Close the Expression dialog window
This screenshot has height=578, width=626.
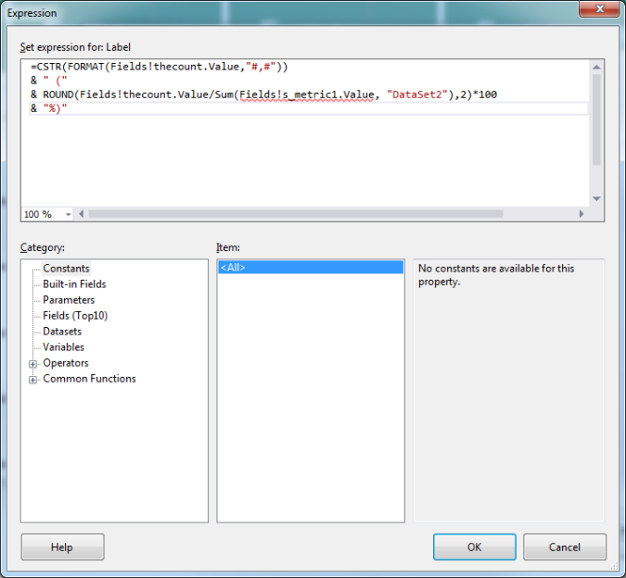597,12
